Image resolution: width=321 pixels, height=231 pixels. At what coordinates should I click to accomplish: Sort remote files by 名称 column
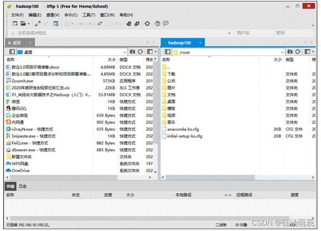tap(210, 60)
